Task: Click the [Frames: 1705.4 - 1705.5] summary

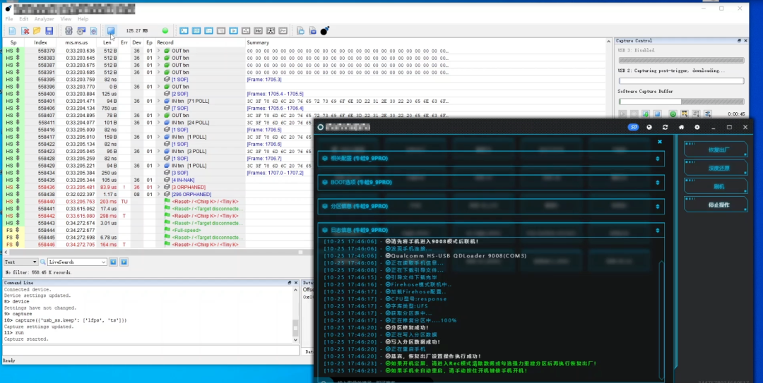Action: (x=275, y=94)
